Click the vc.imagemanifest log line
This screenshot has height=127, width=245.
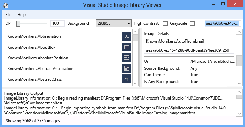(x=113, y=101)
